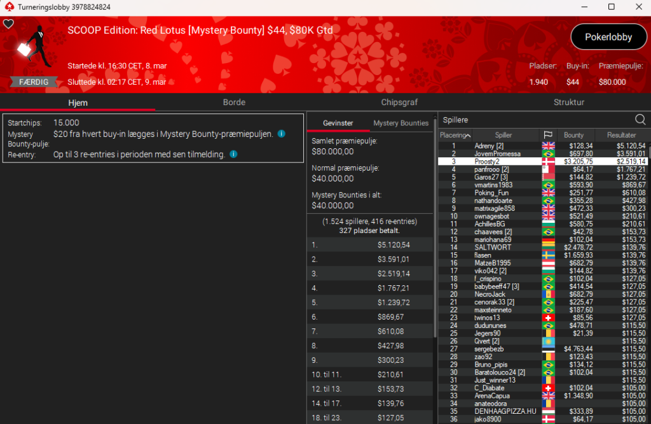Viewport: 651px width, 424px height.
Task: Go to the Struktur tab
Action: 568,102
